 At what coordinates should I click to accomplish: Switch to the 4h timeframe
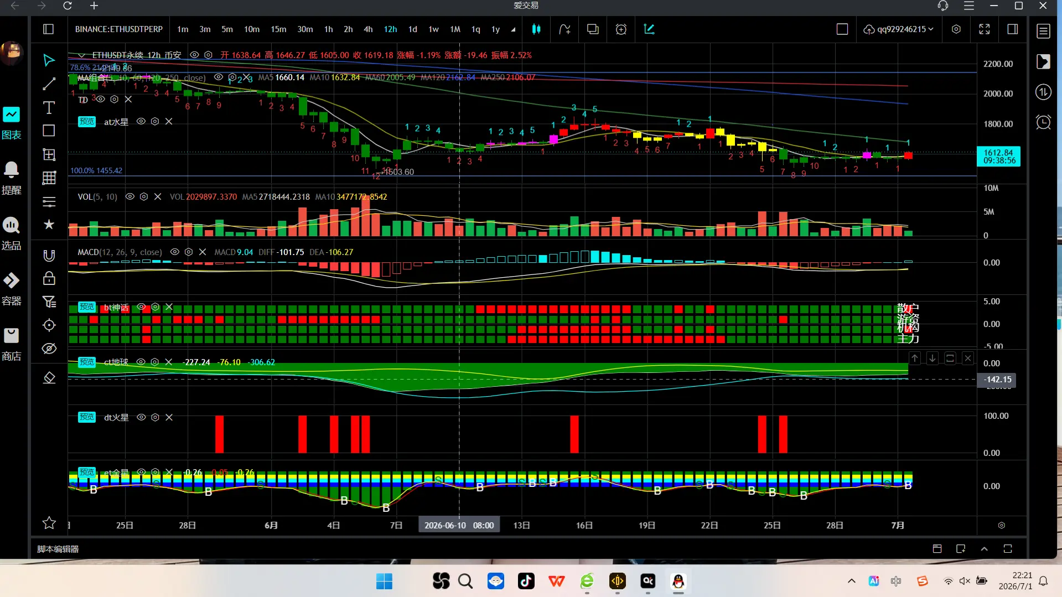(368, 29)
